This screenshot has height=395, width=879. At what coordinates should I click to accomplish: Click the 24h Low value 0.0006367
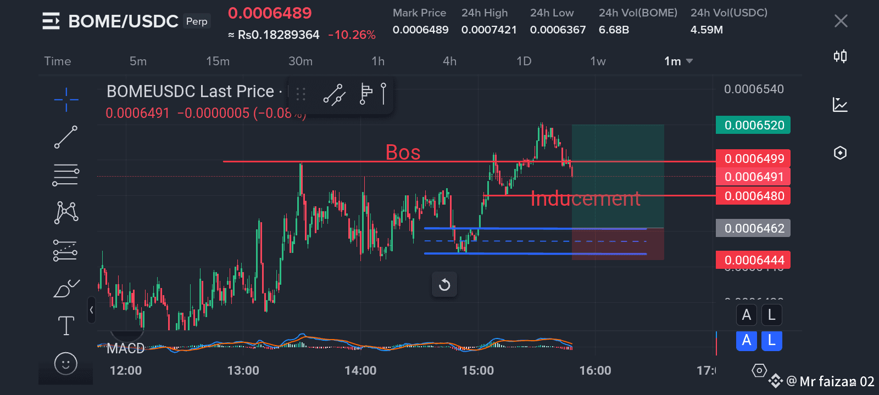tap(558, 30)
